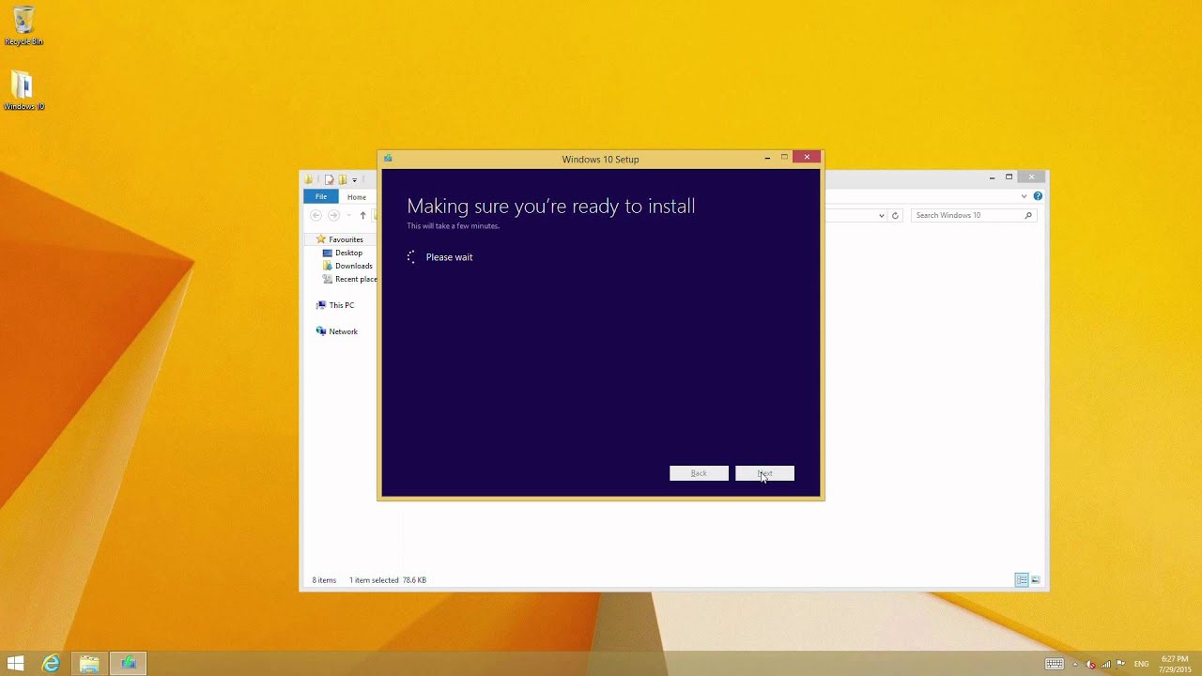Maximize the File Explorer window
This screenshot has height=676, width=1202.
coord(1009,177)
